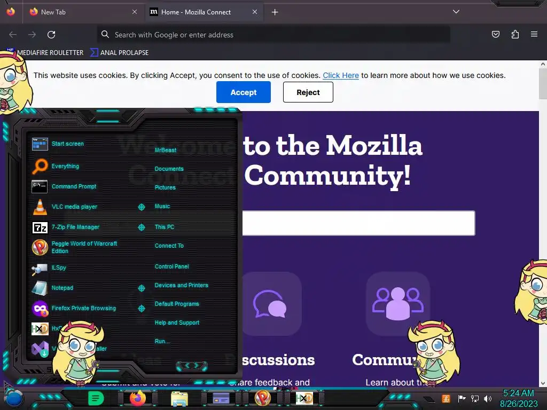The height and width of the screenshot is (410, 547).
Task: Reload the current page
Action: point(51,35)
